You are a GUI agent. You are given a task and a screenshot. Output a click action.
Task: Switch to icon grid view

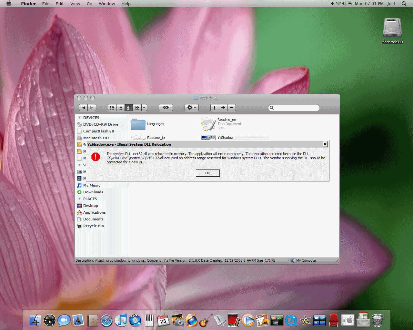(x=112, y=108)
